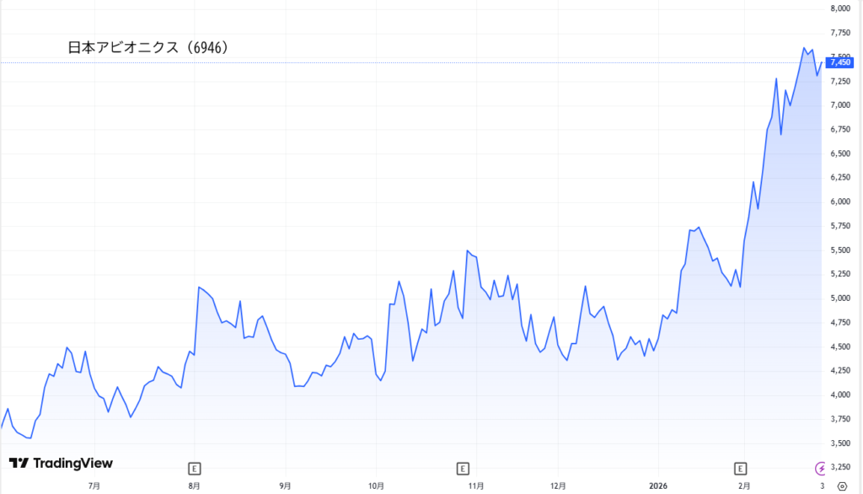Click the 7,000 price scale label
The height and width of the screenshot is (494, 863).
(x=840, y=105)
